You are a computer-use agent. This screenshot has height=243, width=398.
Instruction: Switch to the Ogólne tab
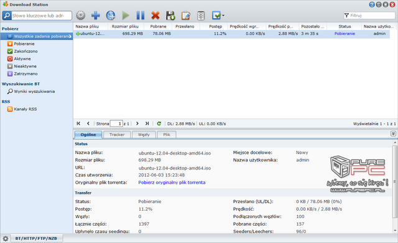[x=88, y=135]
